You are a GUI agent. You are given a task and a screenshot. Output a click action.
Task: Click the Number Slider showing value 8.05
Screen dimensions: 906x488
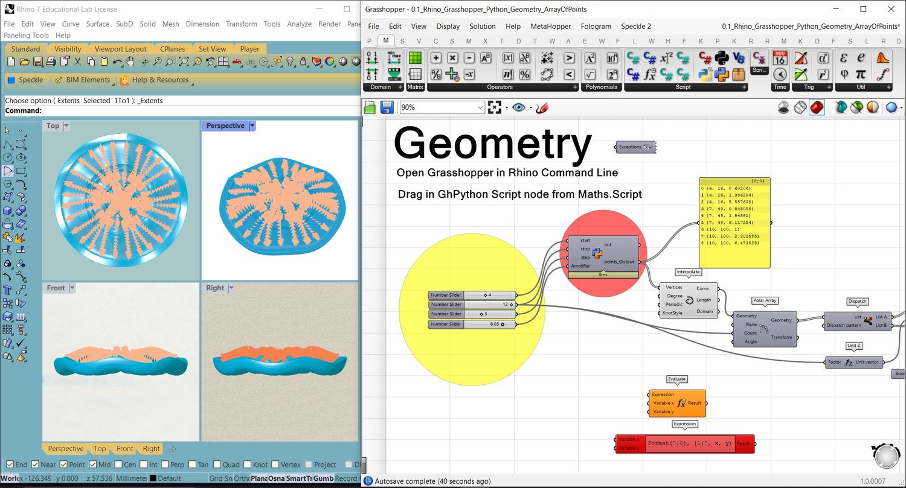tap(472, 325)
